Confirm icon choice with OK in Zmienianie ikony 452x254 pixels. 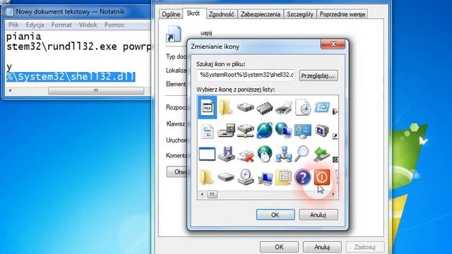[x=275, y=214]
